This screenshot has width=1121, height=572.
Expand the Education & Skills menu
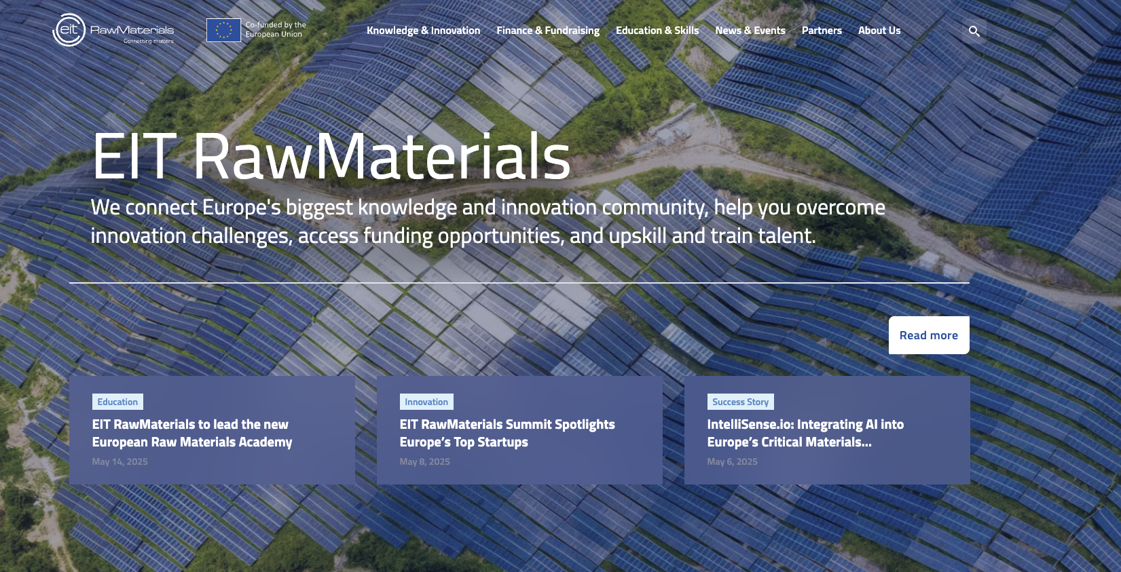point(657,31)
